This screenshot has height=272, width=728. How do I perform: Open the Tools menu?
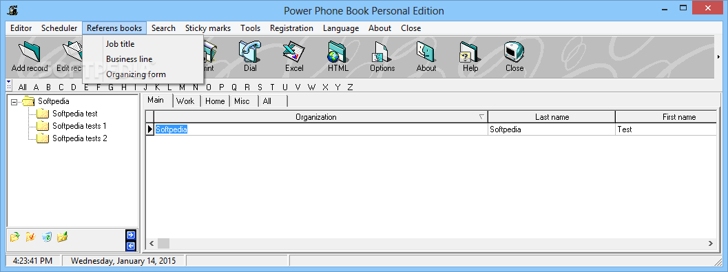tap(251, 28)
